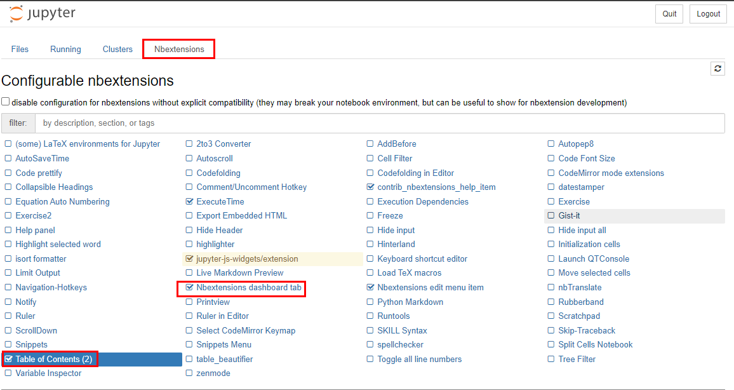Select Export Embedded HTML extension
Screen dimensions: 734x390
click(241, 215)
